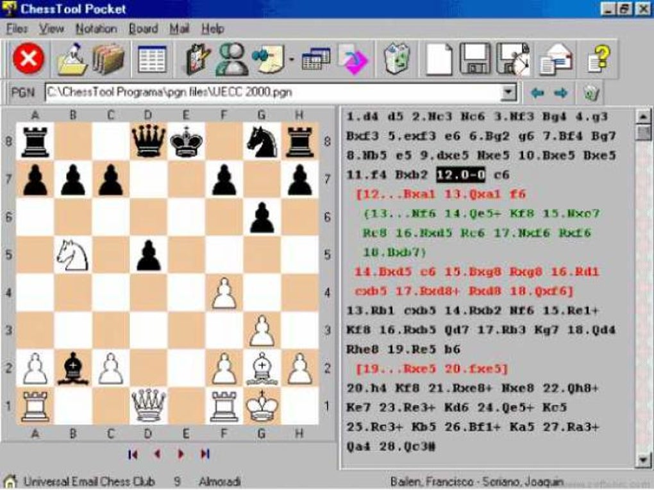
Task: Click the Almoradi status bar entry
Action: pyautogui.click(x=220, y=482)
